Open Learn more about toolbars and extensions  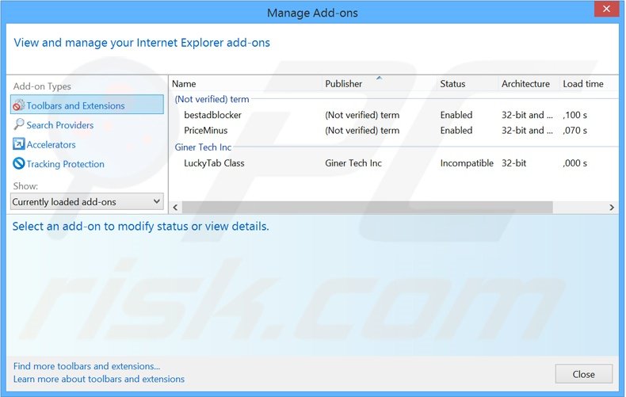point(99,379)
